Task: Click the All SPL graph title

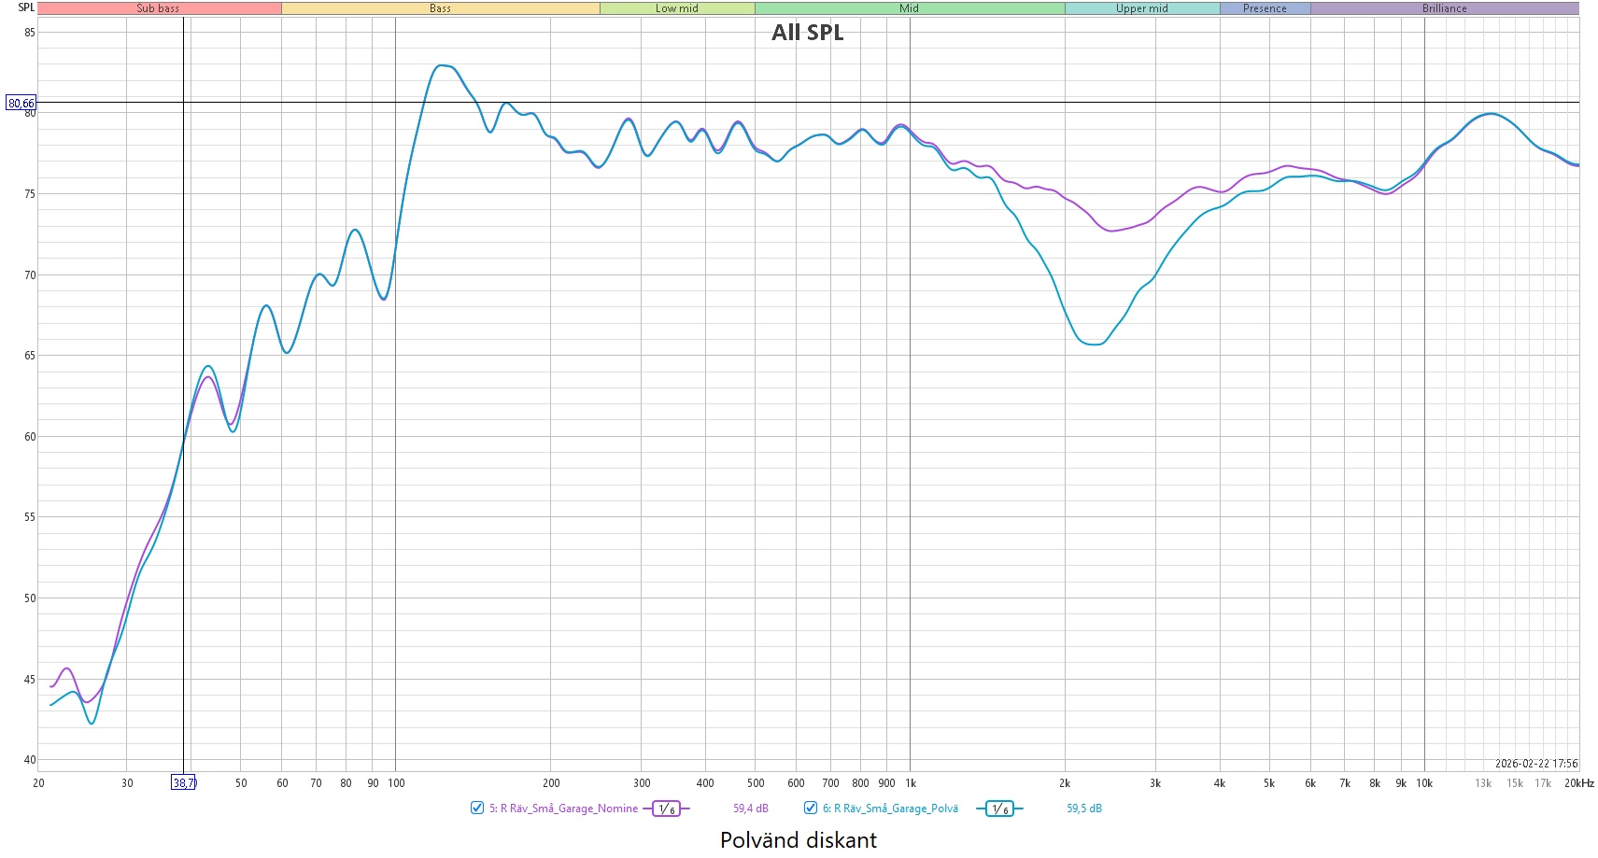Action: [x=807, y=33]
